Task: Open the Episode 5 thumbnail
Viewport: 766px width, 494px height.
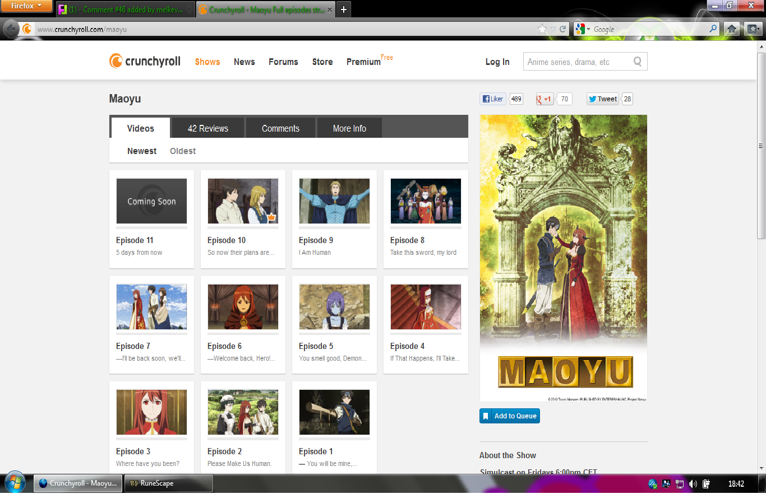Action: click(334, 307)
